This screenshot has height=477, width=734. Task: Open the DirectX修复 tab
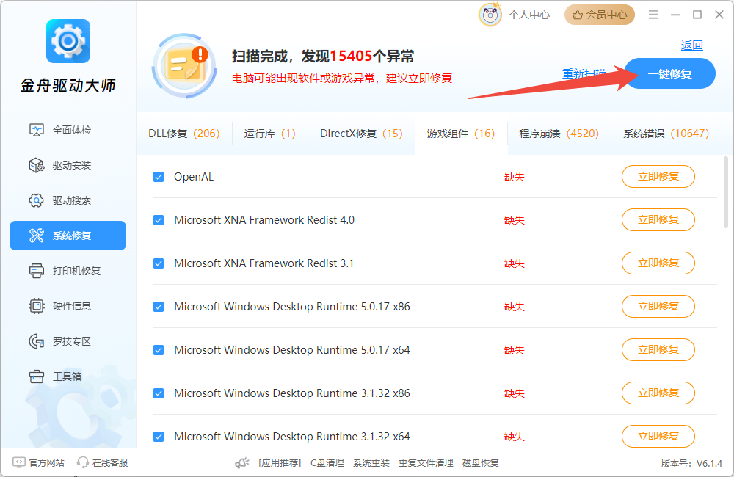pos(361,134)
